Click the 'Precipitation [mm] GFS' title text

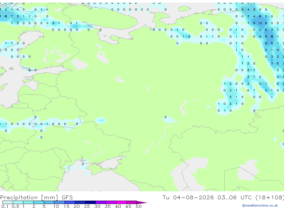(36, 197)
